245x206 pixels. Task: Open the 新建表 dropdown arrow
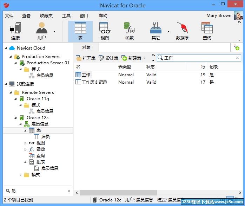(145, 58)
